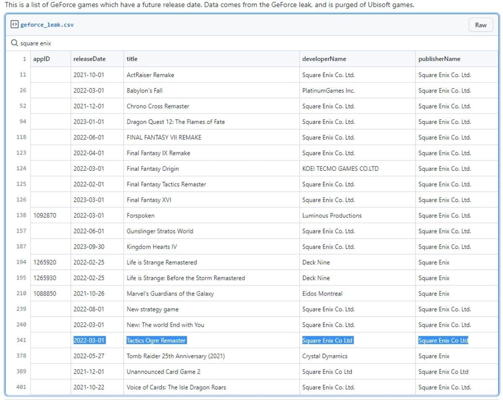Click the PlatinumGames Inc. developer cell
The image size is (503, 400).
(x=328, y=90)
